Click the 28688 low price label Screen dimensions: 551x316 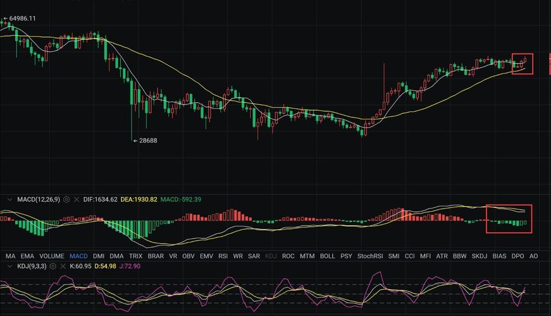[x=146, y=141]
